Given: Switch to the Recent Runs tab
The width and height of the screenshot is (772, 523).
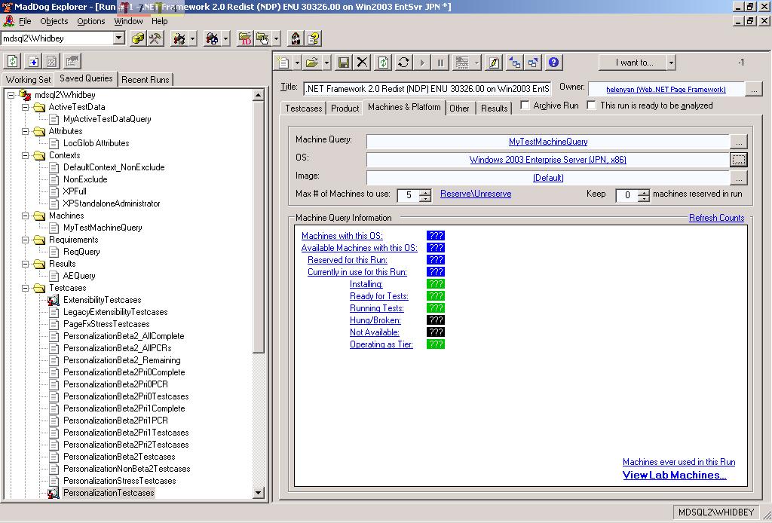Looking at the screenshot, I should (146, 80).
